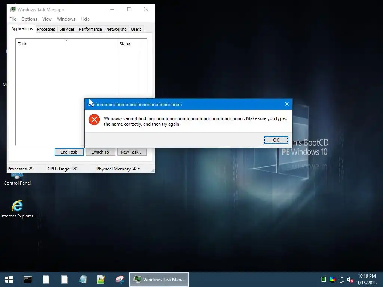Open the Networking tab
The height and width of the screenshot is (287, 383).
tap(116, 29)
